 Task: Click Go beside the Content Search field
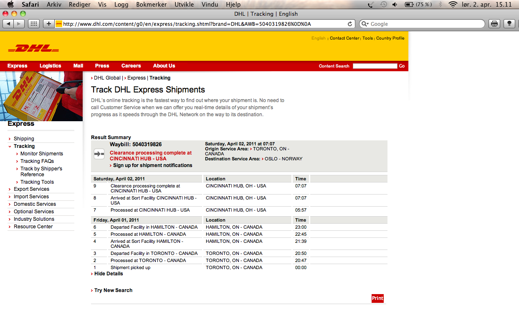click(x=402, y=66)
